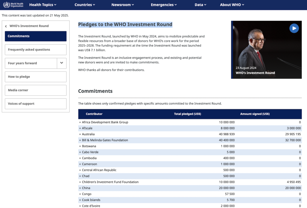Go back via WHO's Investment Round chevron
Image resolution: width=307 pixels, height=208 pixels.
tap(6, 26)
